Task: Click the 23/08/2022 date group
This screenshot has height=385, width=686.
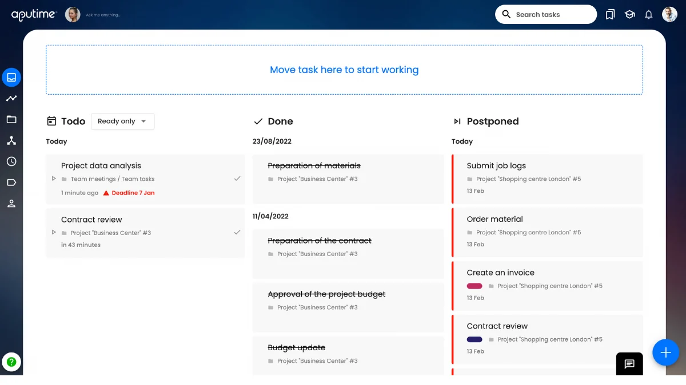Action: 272,141
